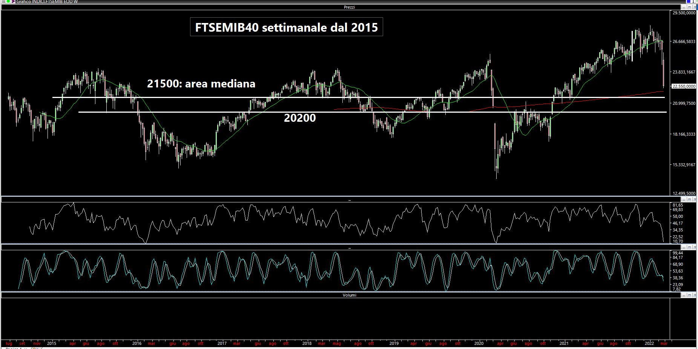Screen dimensions: 698x349
Task: Click the 15.332,9167 price axis value
Action: tap(684, 165)
